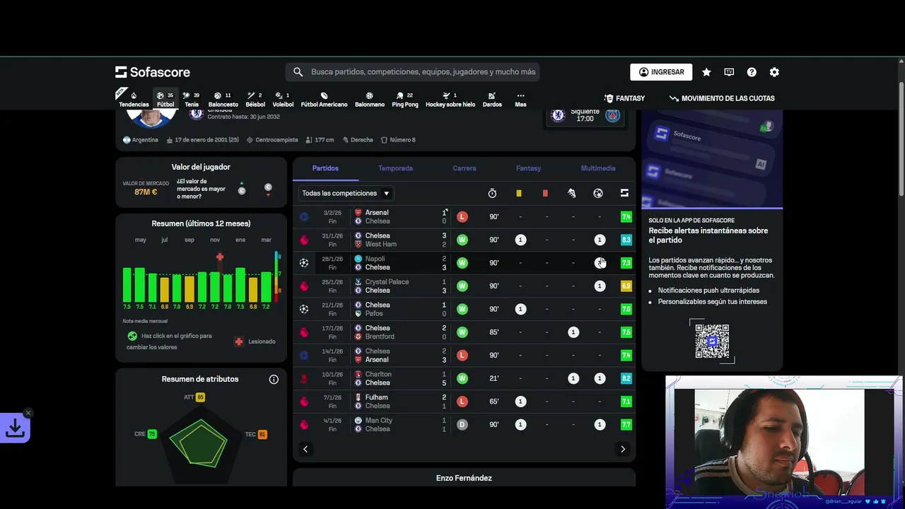This screenshot has width=905, height=509.
Task: Switch to the Carrera tab
Action: [465, 168]
